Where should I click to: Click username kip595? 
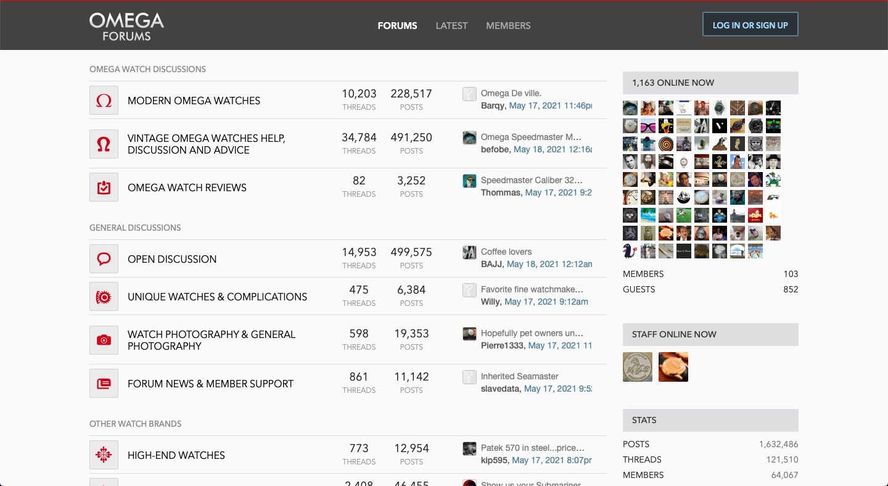[494, 460]
